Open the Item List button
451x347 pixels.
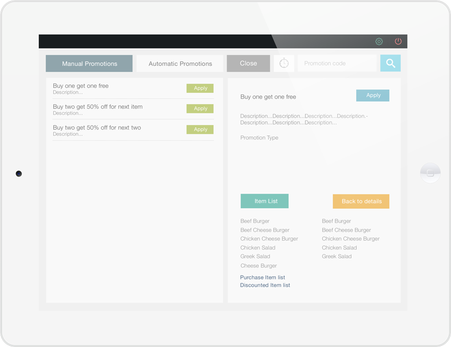pyautogui.click(x=265, y=201)
